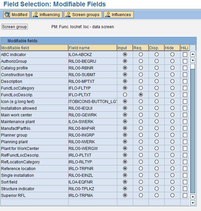
Task: Click the Influencing button
Action: pyautogui.click(x=47, y=14)
